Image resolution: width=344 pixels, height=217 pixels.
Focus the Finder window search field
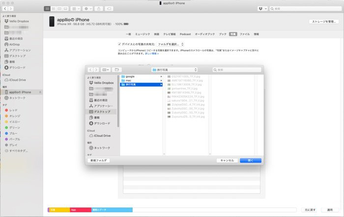(x=305, y=8)
